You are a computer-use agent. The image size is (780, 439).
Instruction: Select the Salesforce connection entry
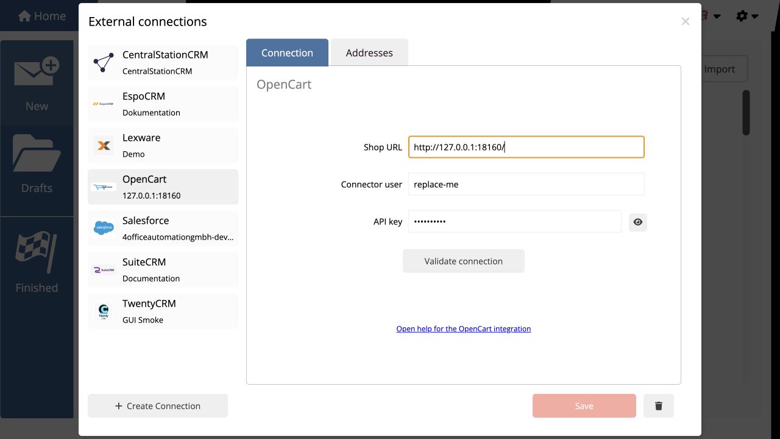point(163,228)
